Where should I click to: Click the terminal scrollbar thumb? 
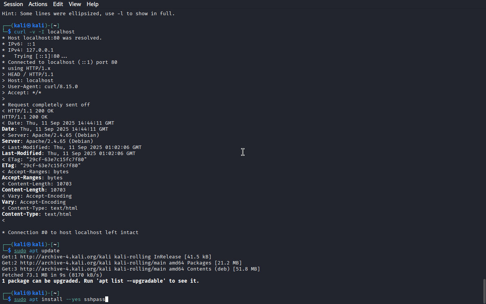click(484, 291)
